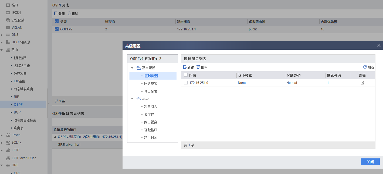
Task: Click the delete icon in OSPF list toolbar
Action: pyautogui.click(x=69, y=14)
